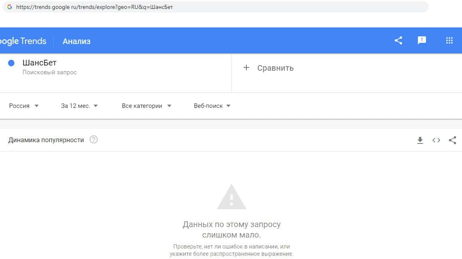Open the За 12 мес. period dropdown
462x259 pixels.
[x=79, y=106]
